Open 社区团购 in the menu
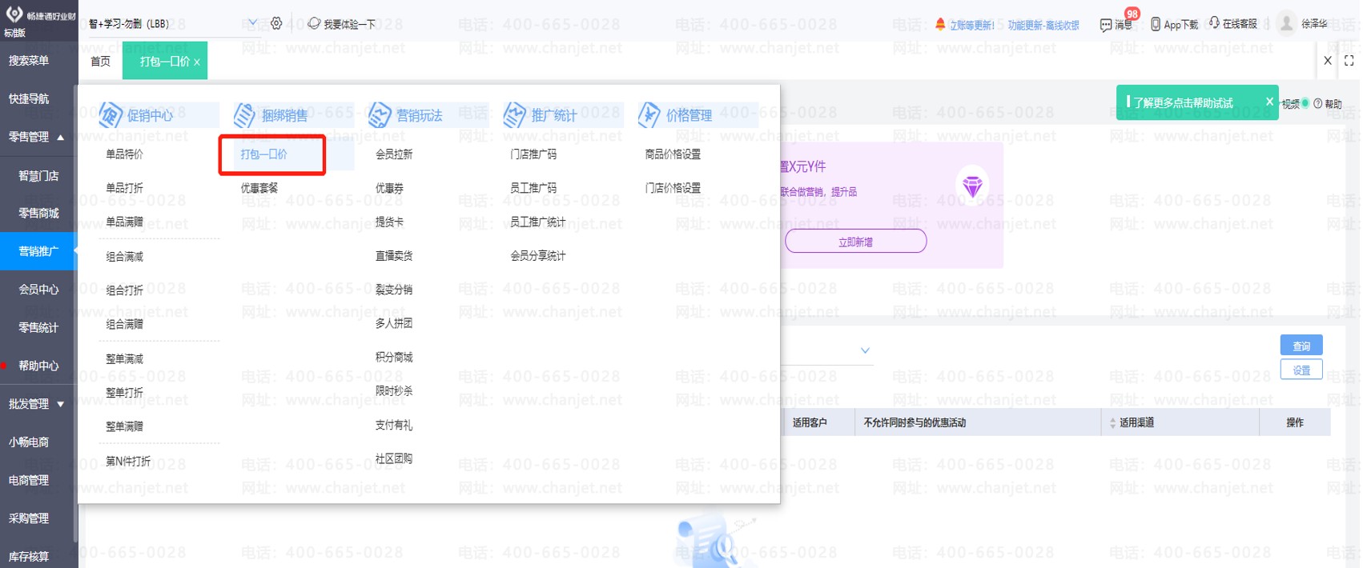1363x568 pixels. 394,458
